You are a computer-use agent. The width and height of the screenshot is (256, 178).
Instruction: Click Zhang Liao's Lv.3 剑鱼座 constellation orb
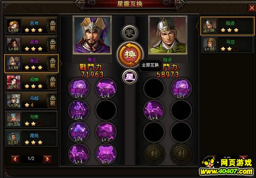(x=106, y=132)
